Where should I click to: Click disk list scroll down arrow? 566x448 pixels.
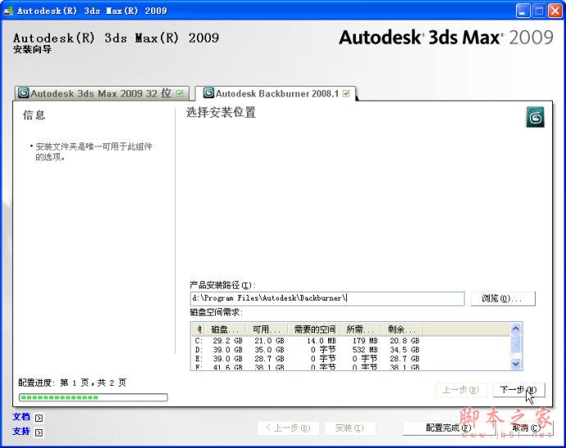[x=516, y=364]
